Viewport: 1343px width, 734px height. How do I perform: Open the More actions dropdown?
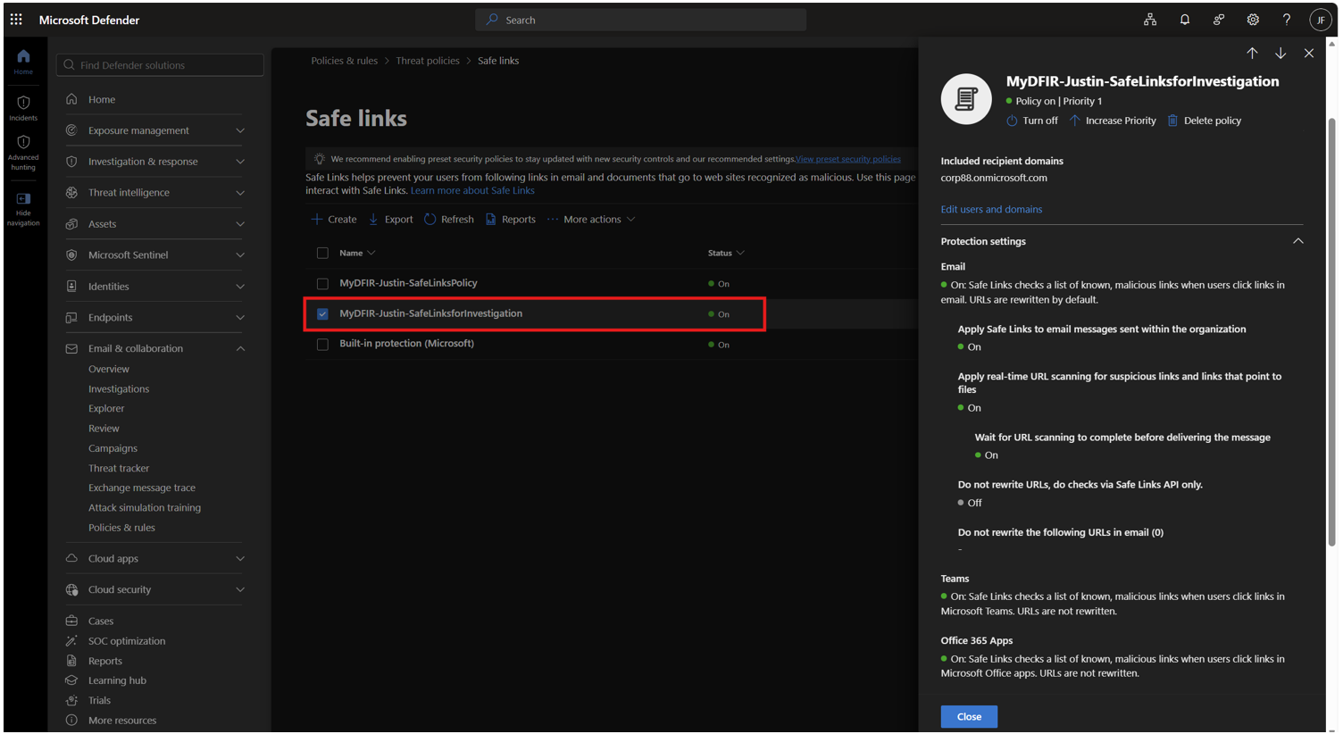(x=591, y=219)
